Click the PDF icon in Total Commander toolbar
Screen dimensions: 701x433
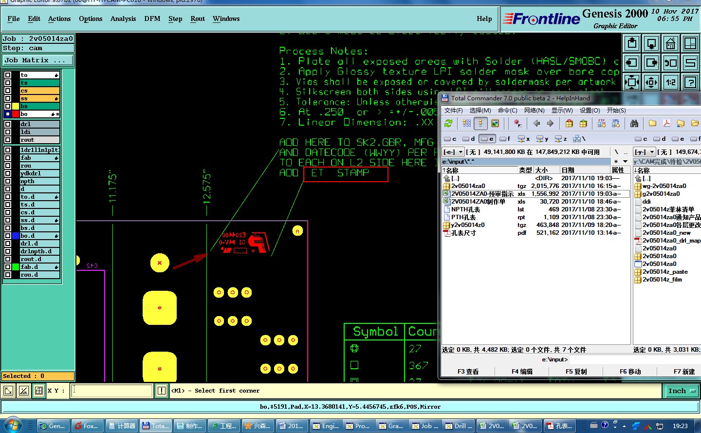(666, 124)
